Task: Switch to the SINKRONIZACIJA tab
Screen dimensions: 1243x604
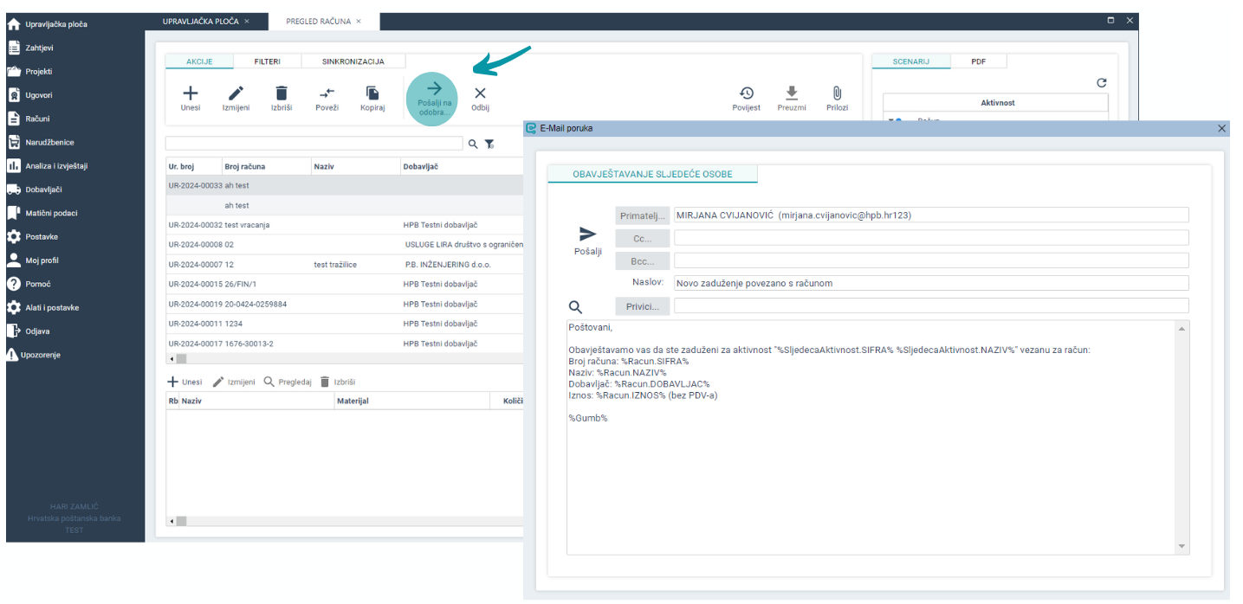Action: [x=353, y=61]
